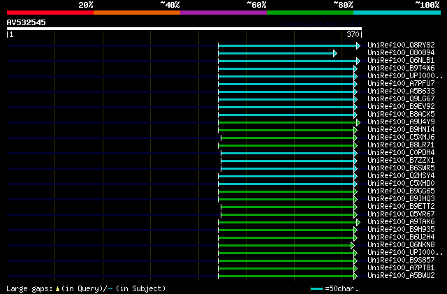The height and width of the screenshot is (294, 447).
Task: Click the purple ~60% identity legend segment
Action: [x=223, y=13]
